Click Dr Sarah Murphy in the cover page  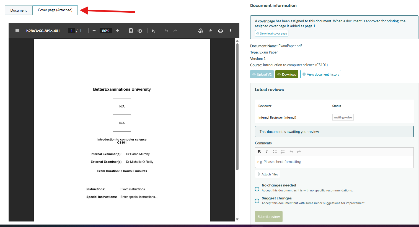click(138, 154)
